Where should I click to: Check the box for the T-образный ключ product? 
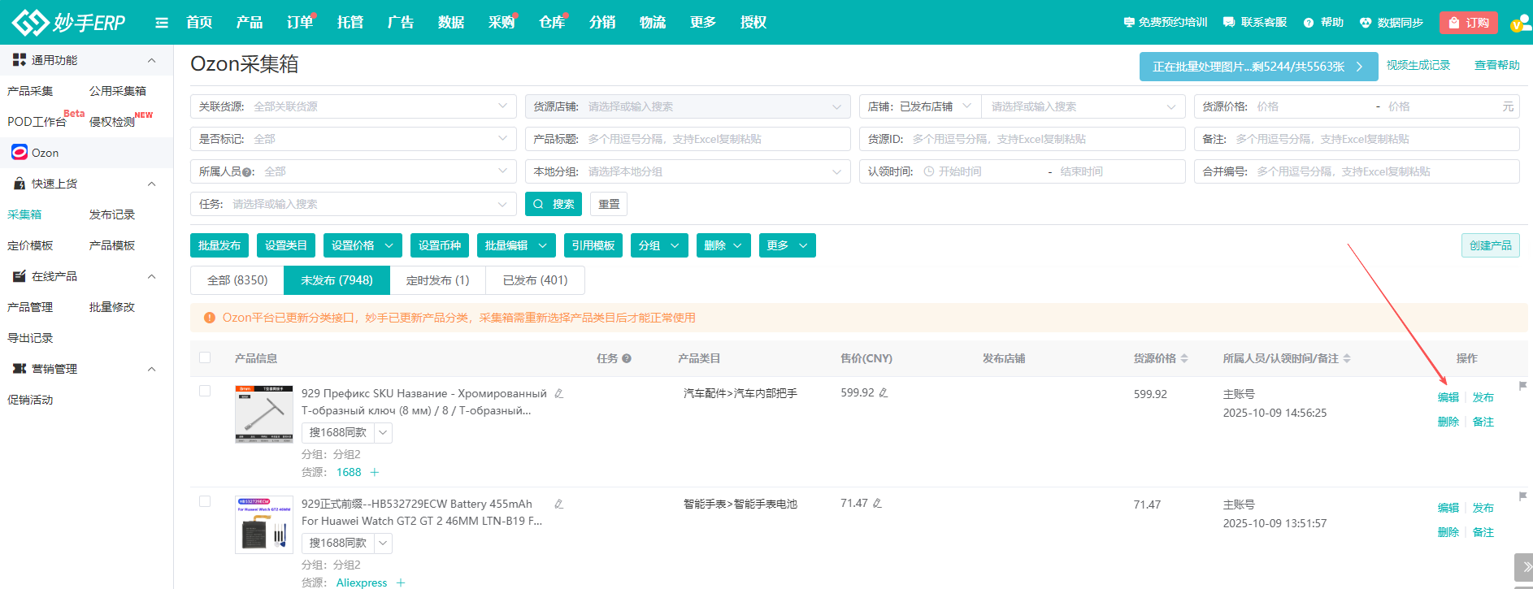pos(205,391)
